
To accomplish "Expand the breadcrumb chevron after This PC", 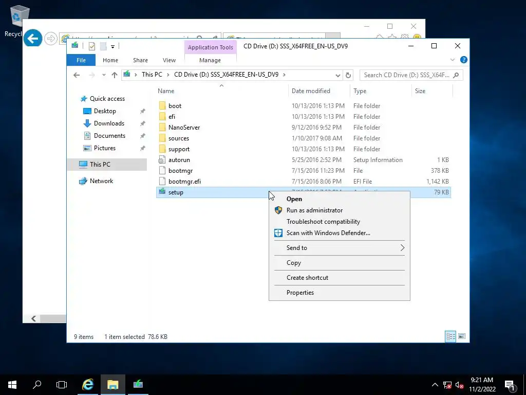I will point(168,75).
